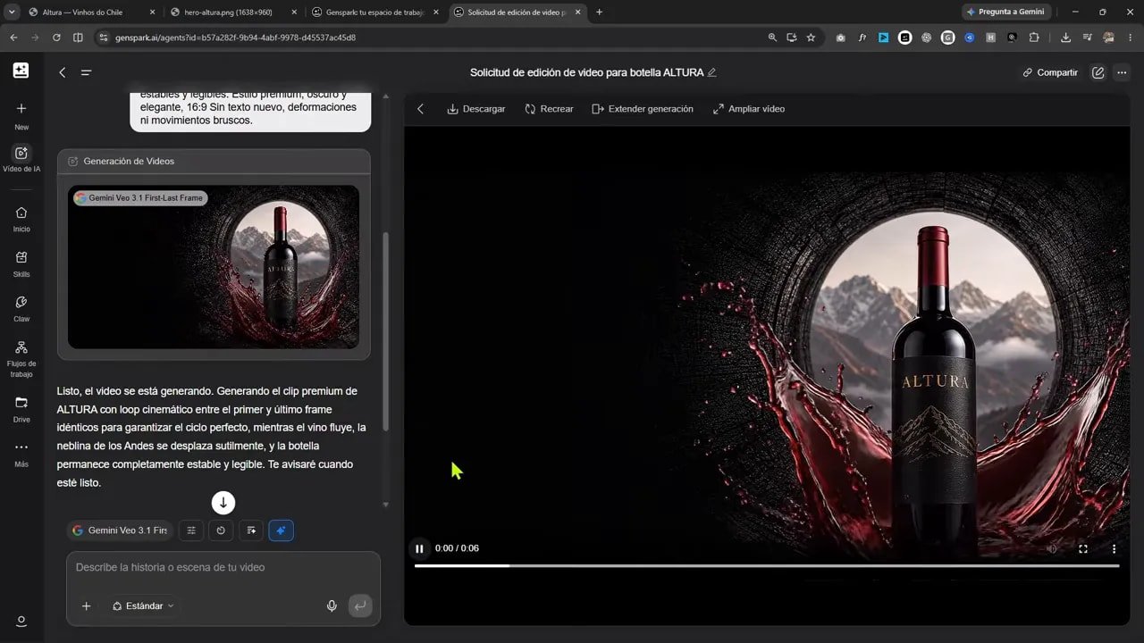The width and height of the screenshot is (1144, 643).
Task: Close the video preview with the back chevron
Action: click(x=421, y=109)
